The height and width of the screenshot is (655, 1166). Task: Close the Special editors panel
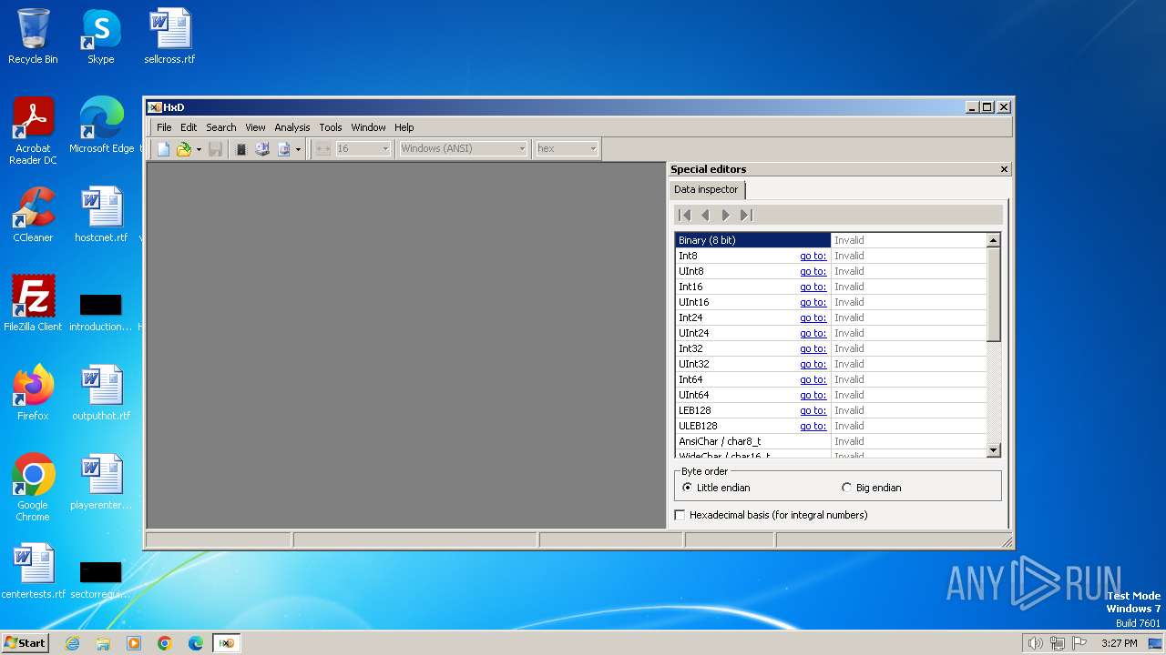(1004, 169)
